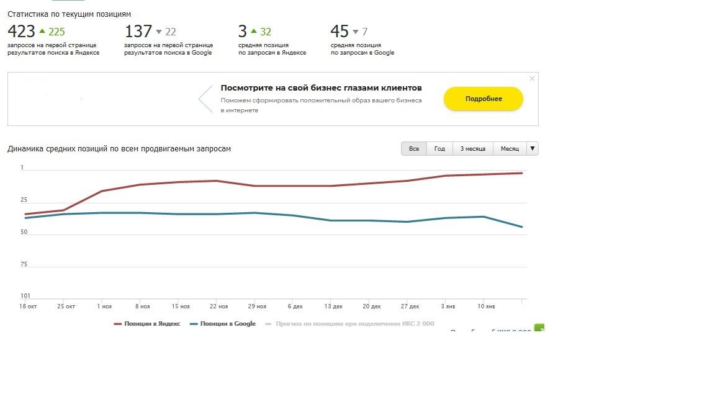Image resolution: width=715 pixels, height=402 pixels.
Task: Click green up arrow beside 32
Action: tap(254, 31)
